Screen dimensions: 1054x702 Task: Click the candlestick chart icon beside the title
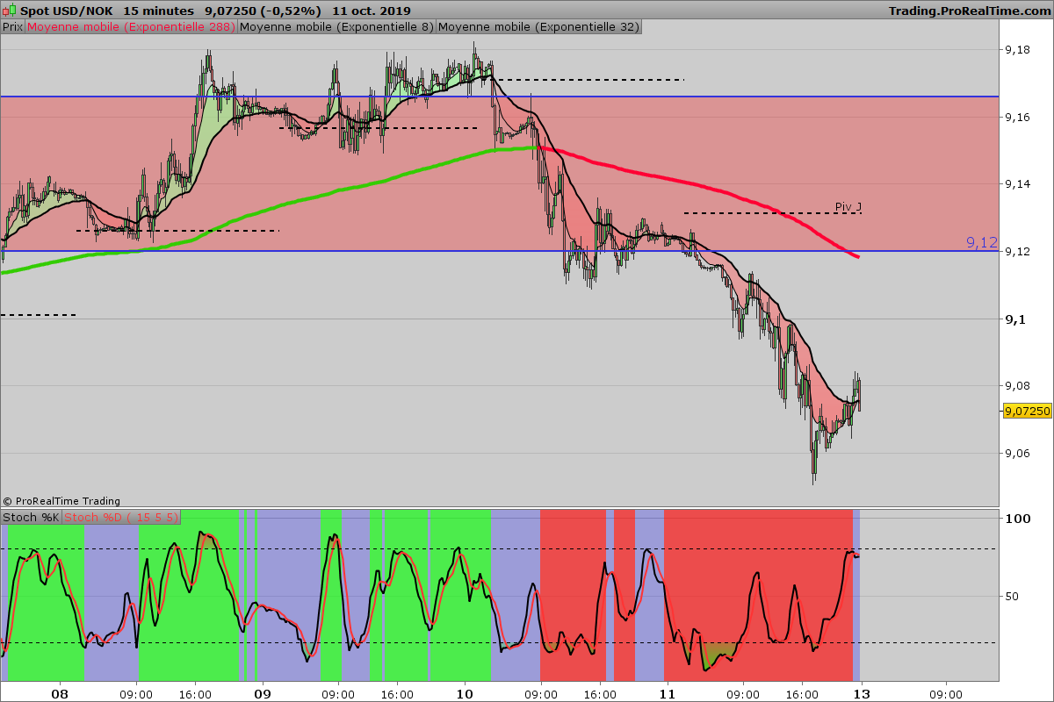coord(8,11)
